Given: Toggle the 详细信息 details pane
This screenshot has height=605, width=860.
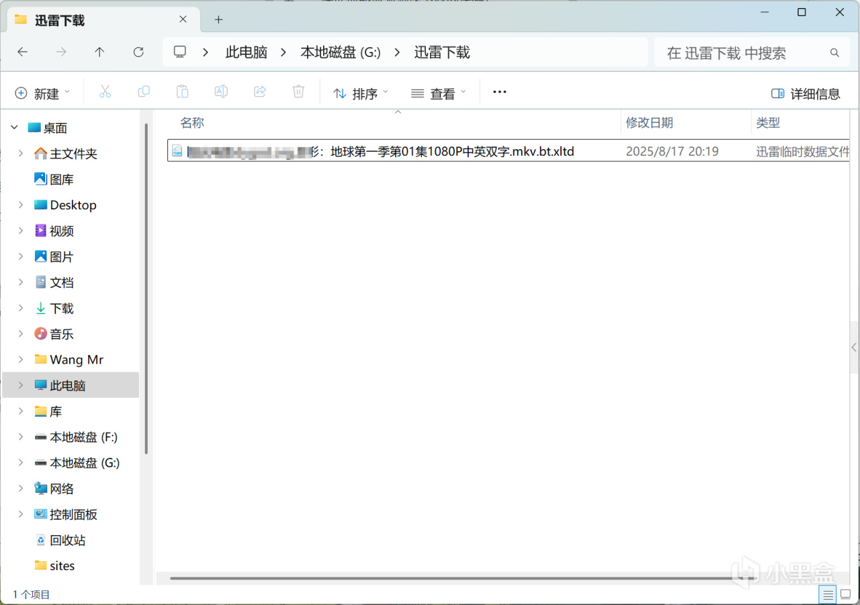Looking at the screenshot, I should pyautogui.click(x=806, y=93).
